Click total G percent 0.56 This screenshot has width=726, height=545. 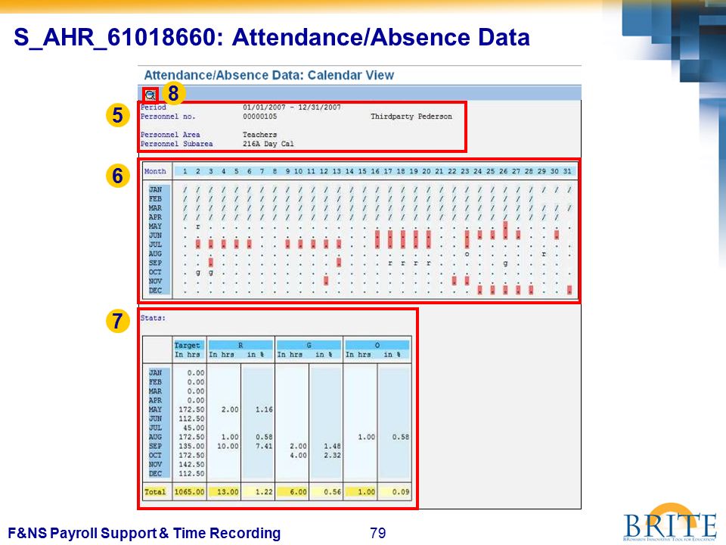click(333, 492)
